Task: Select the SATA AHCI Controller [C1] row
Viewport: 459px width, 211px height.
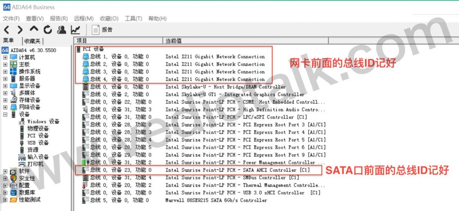Action: (x=196, y=170)
